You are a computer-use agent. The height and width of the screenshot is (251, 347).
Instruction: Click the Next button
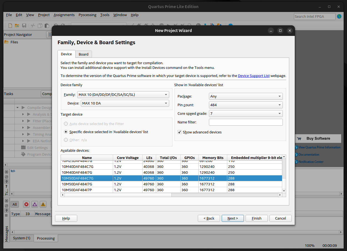pyautogui.click(x=233, y=218)
